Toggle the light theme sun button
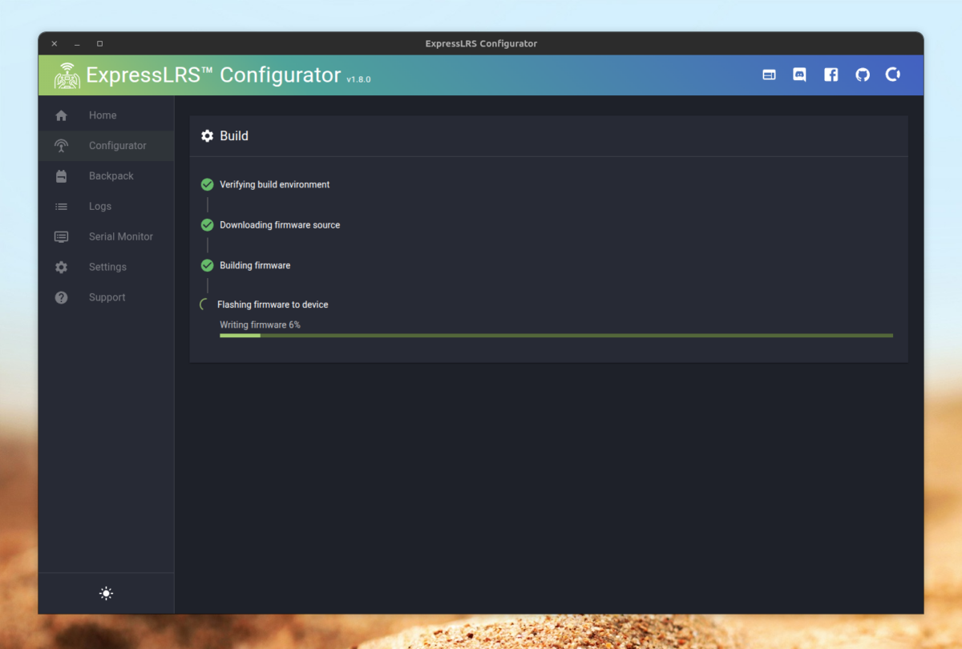 (106, 594)
